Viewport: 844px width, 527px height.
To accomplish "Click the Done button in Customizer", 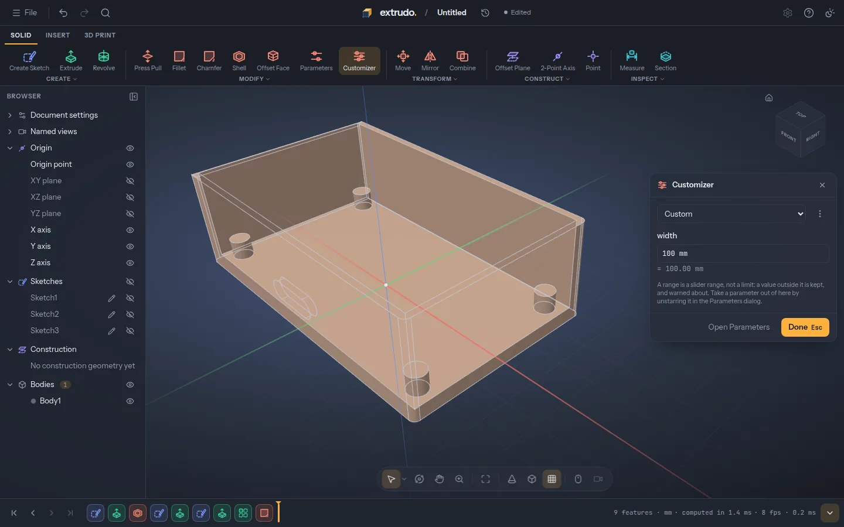I will [805, 327].
